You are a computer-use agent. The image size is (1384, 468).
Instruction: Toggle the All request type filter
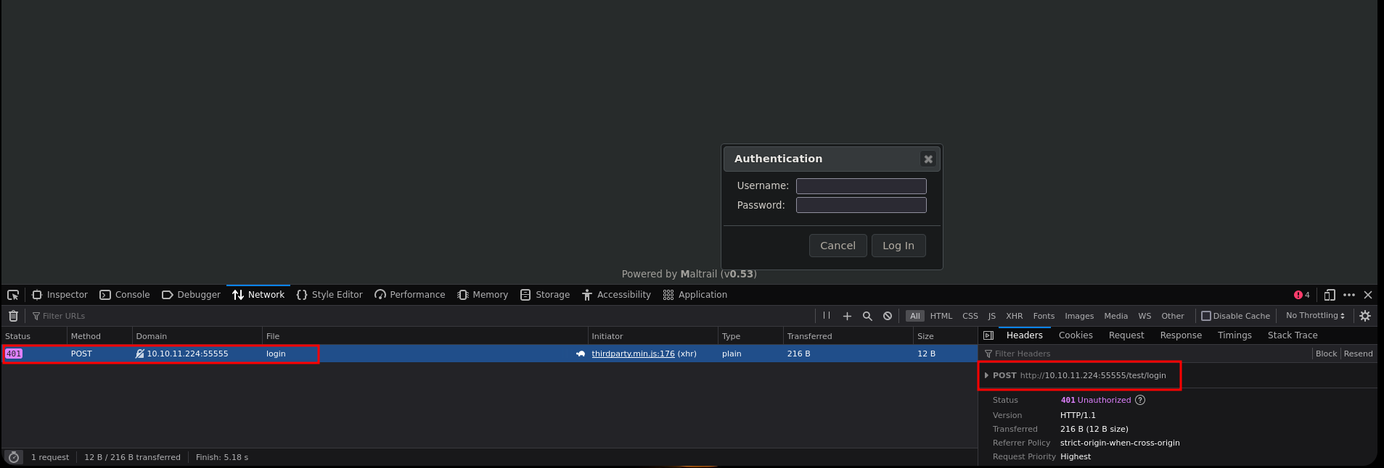914,316
